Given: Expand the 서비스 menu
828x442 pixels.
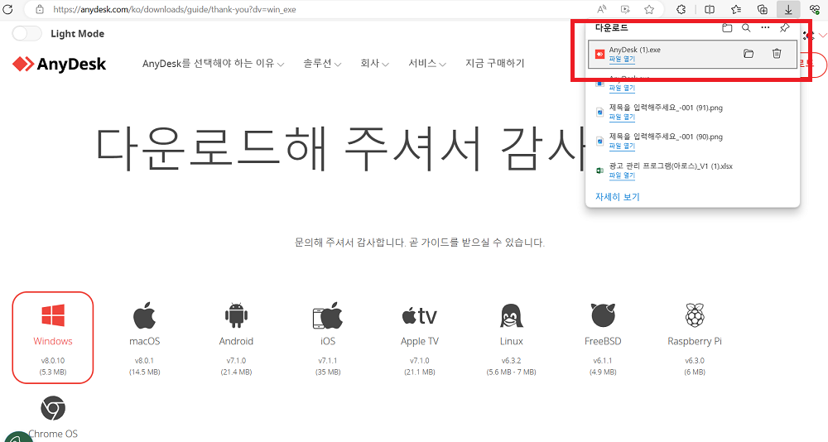Looking at the screenshot, I should 427,64.
